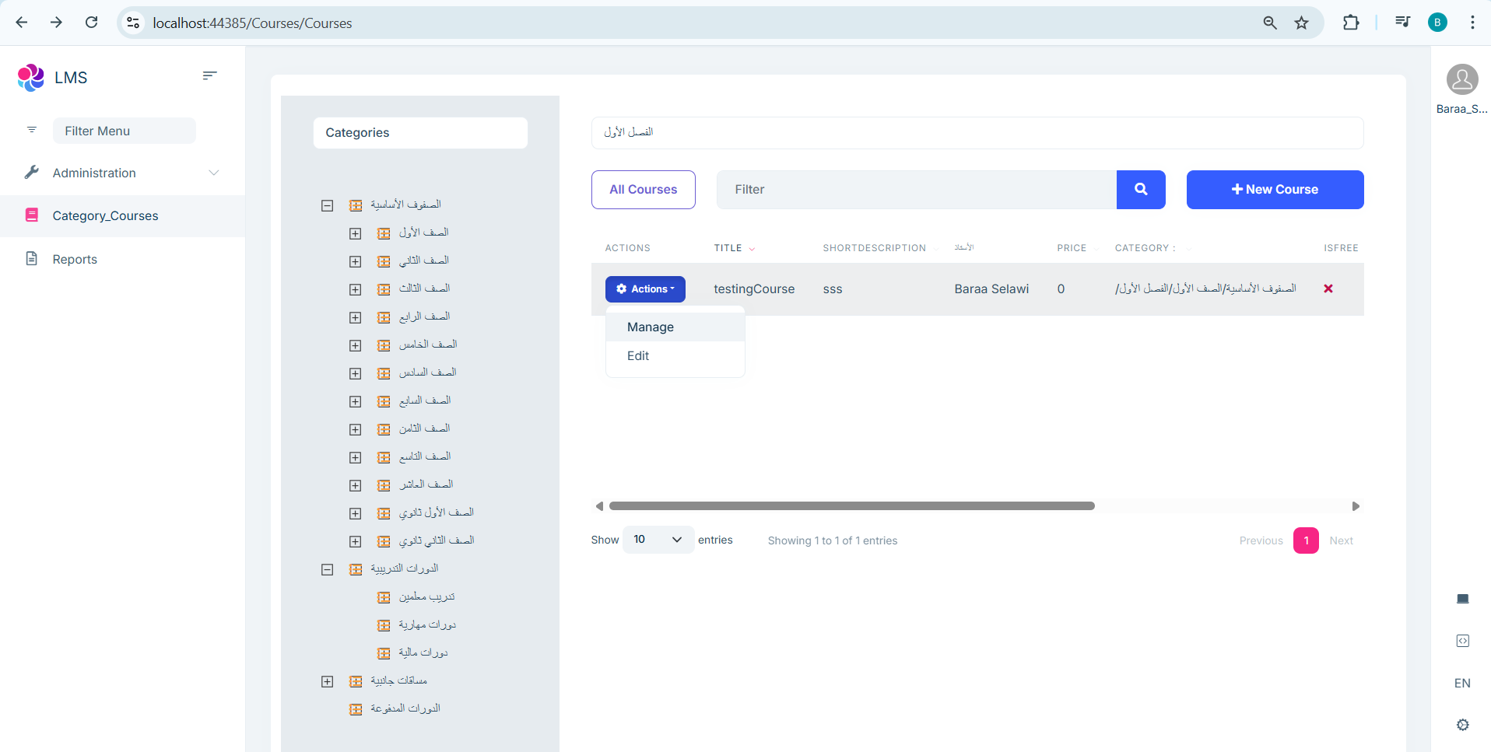The height and width of the screenshot is (752, 1491).
Task: Click the document icon beside Reports
Action: coord(32,258)
